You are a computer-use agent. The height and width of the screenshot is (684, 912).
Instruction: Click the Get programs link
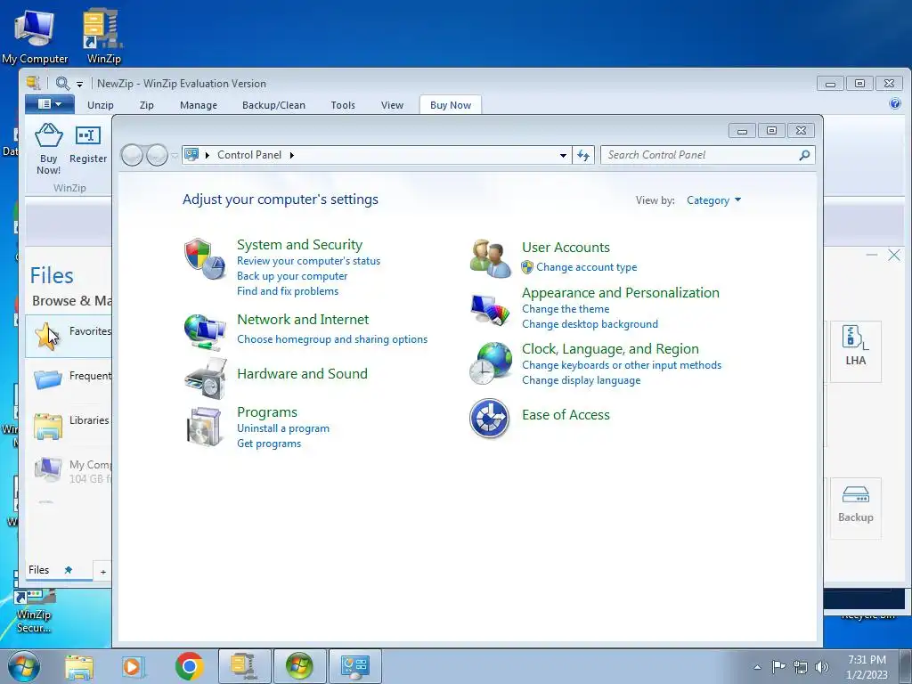click(x=269, y=444)
